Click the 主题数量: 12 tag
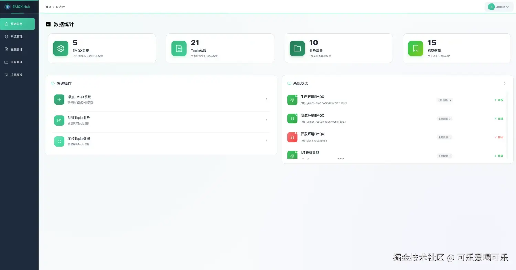The width and height of the screenshot is (516, 270). pyautogui.click(x=444, y=100)
